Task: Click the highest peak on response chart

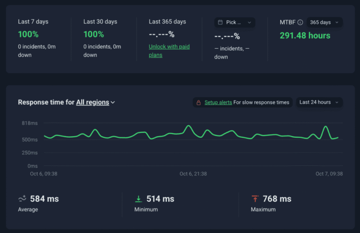Action: (189, 126)
